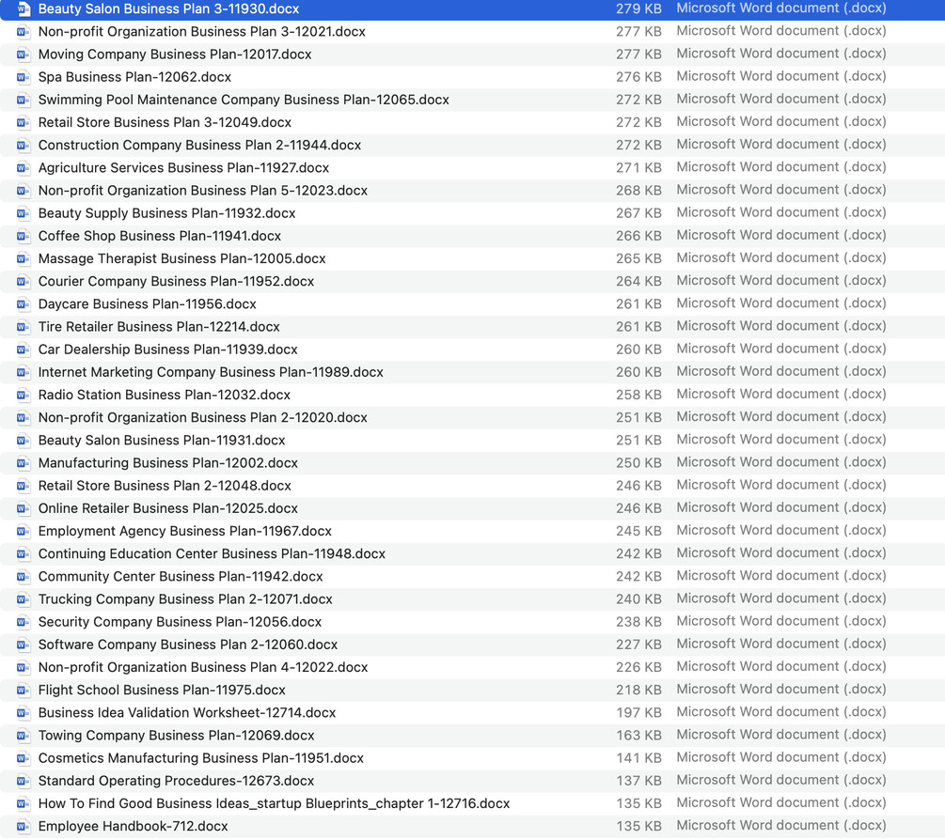The height and width of the screenshot is (839, 945).
Task: Click the Word icon beside Daycare Business Plan-11956.docx
Action: [x=24, y=304]
